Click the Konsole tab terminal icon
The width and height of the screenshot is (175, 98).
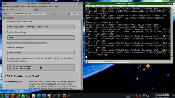tap(87, 62)
